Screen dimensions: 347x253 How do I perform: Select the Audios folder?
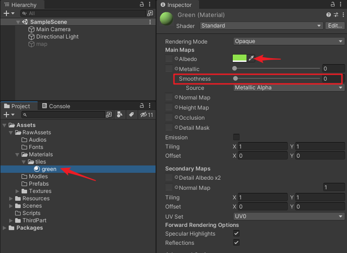(34, 140)
